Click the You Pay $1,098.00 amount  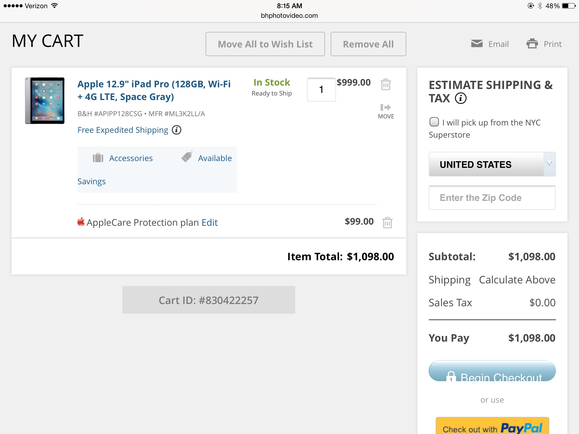tap(532, 338)
